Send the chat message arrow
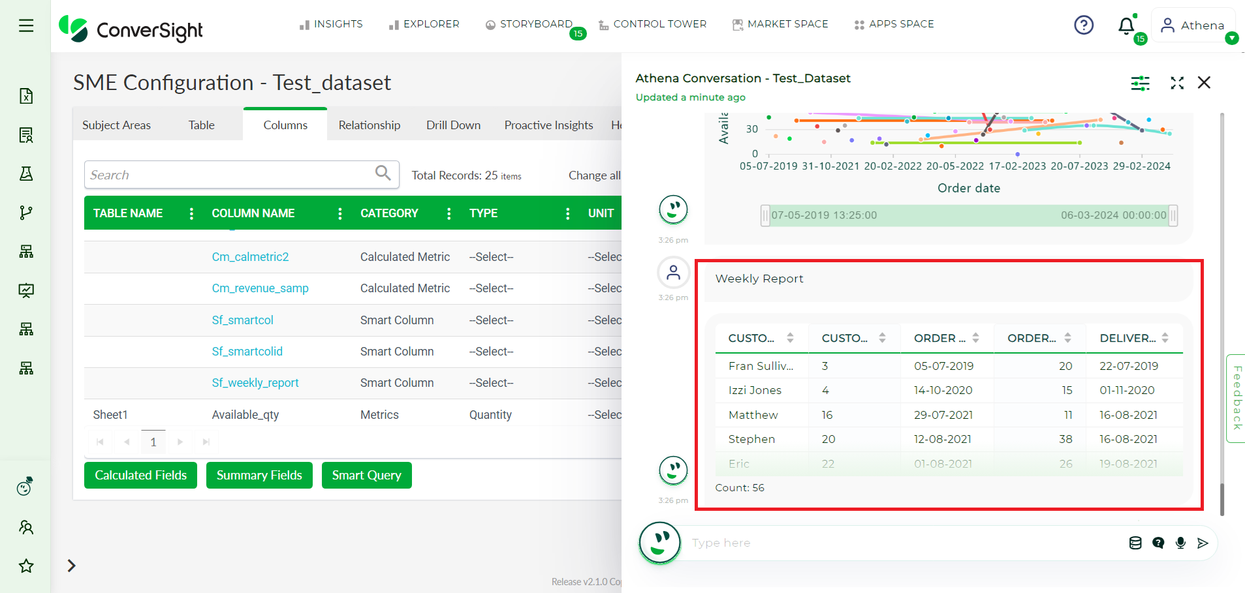1245x593 pixels. coord(1203,543)
